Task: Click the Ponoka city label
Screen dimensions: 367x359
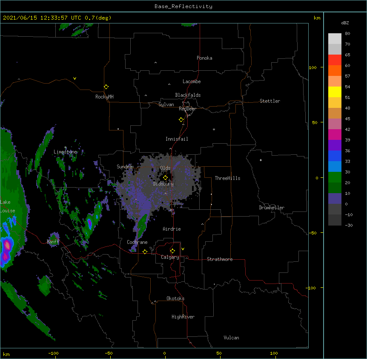Action: tap(204, 58)
